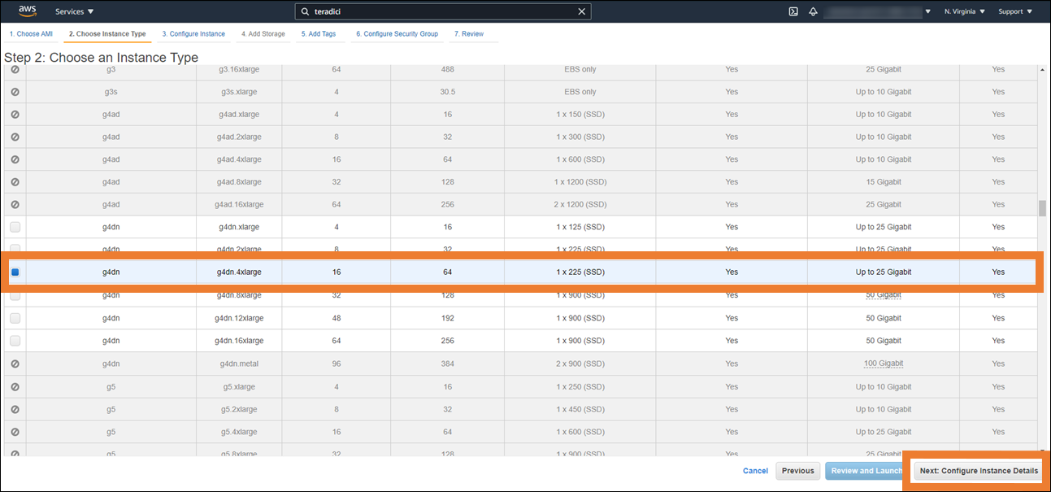The image size is (1051, 492).
Task: Go to 5. Add Tags tab
Action: pos(319,34)
